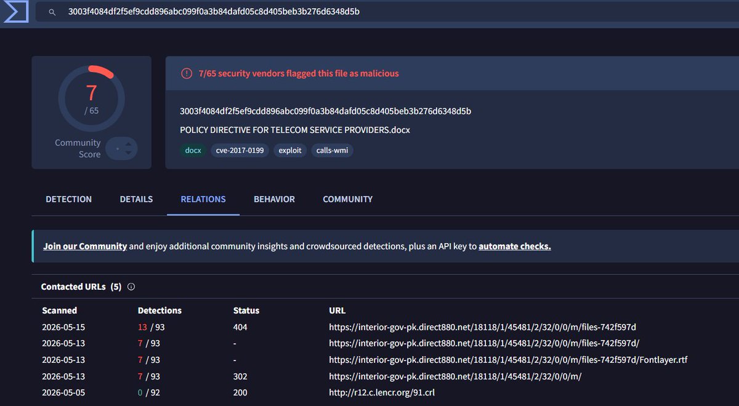The image size is (739, 406).
Task: Click the 7/65 detection score gauge
Action: (91, 98)
